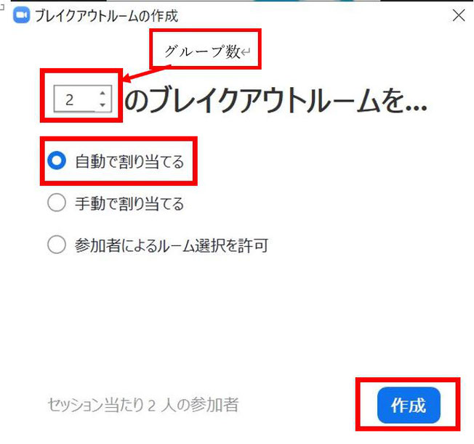Screen dimensions: 474x444
Task: Click the グループ数 annotation label
Action: [x=202, y=52]
